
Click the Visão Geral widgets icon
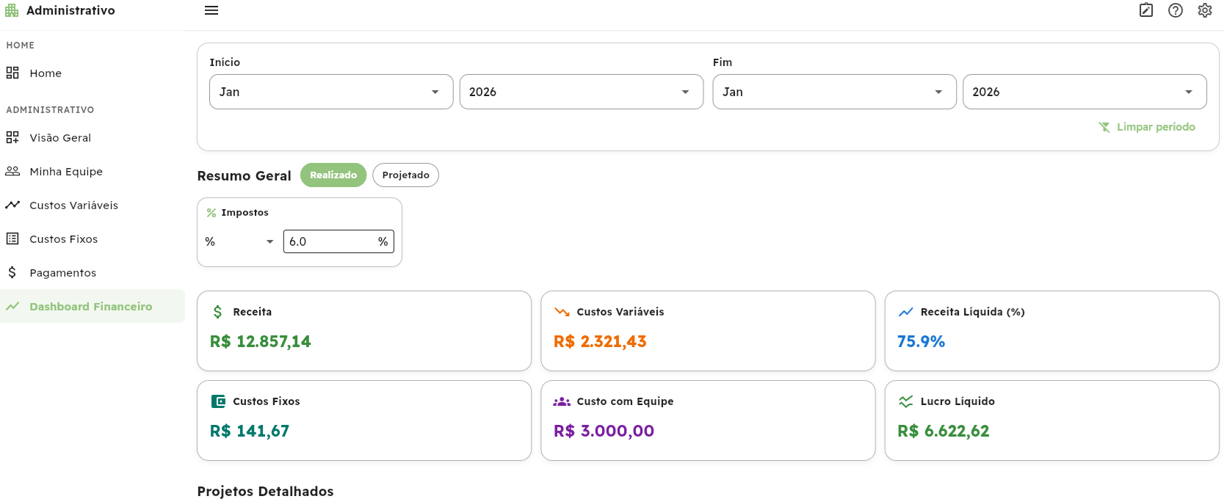12,137
